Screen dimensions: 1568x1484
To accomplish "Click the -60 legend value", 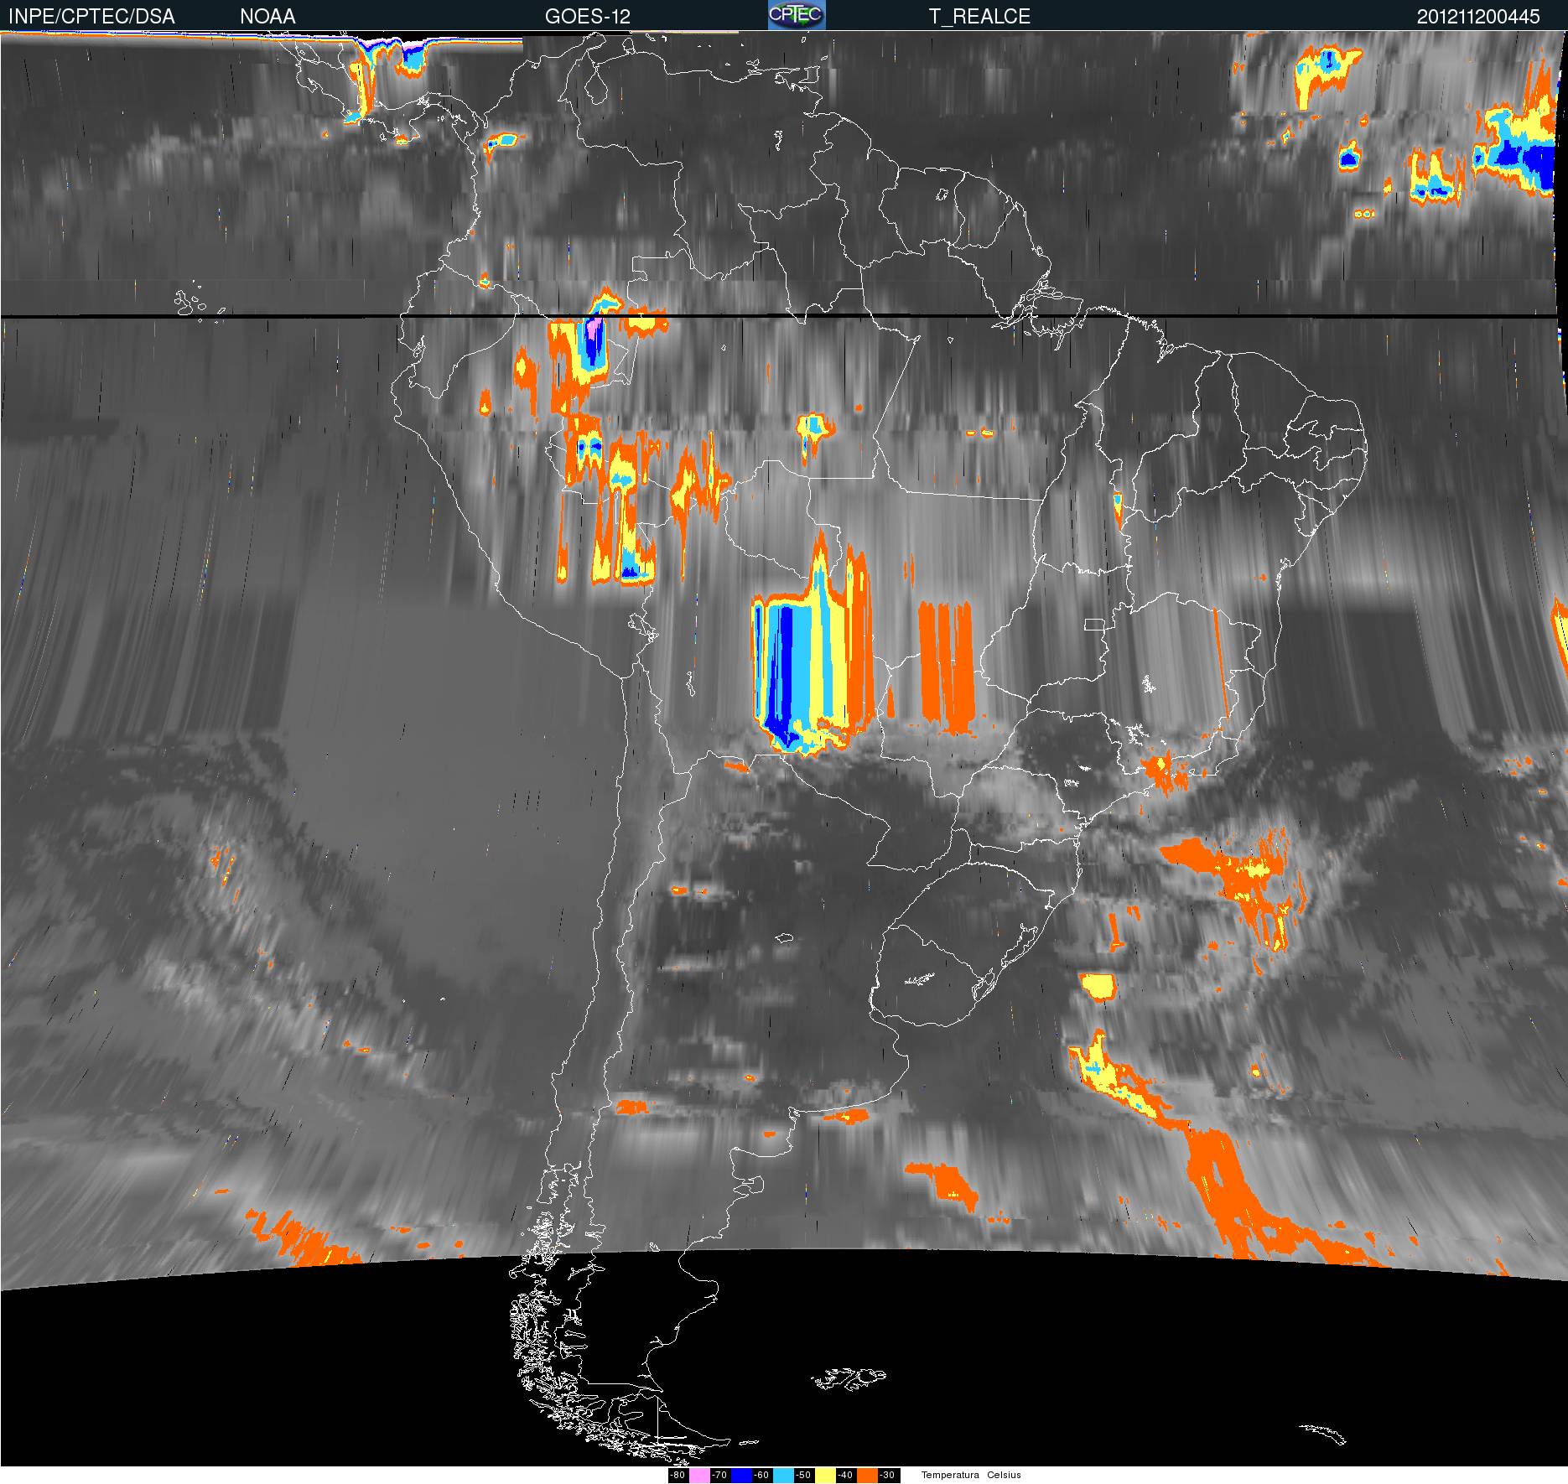I will pos(761,1475).
